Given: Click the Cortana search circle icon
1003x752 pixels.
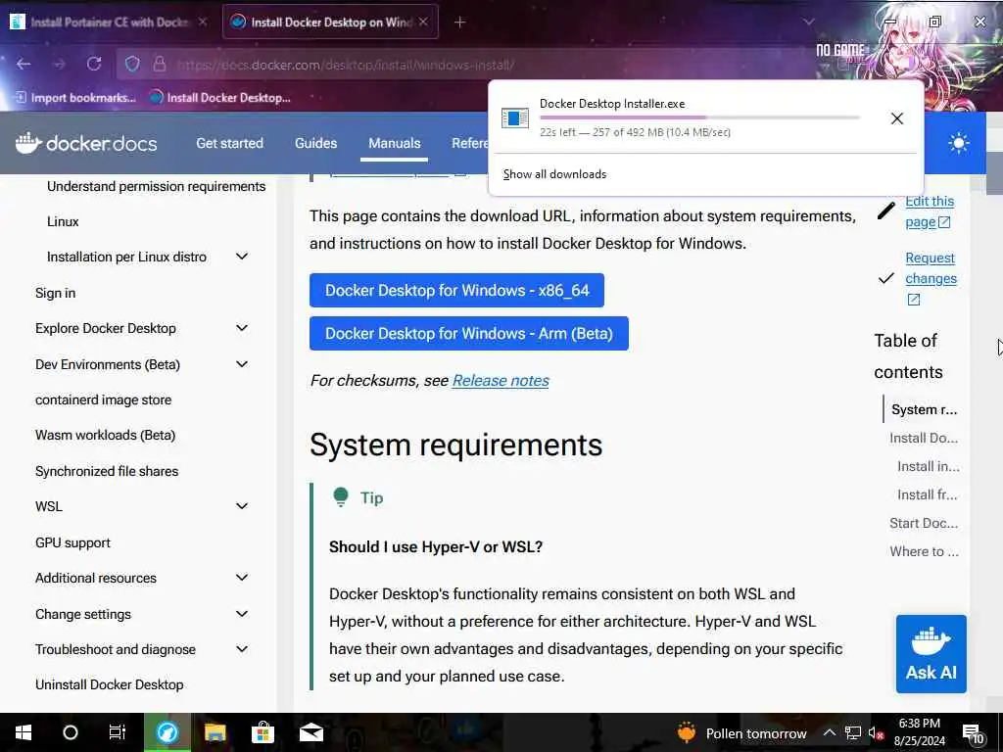Looking at the screenshot, I should click(71, 732).
